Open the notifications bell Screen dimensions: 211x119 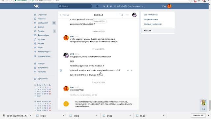click(x=97, y=6)
